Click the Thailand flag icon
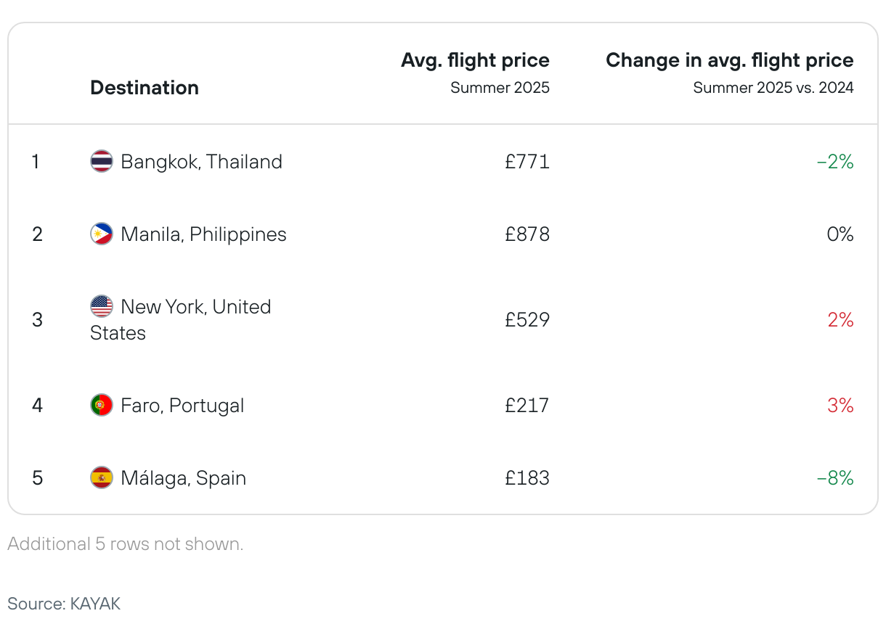The width and height of the screenshot is (886, 624). pyautogui.click(x=102, y=161)
